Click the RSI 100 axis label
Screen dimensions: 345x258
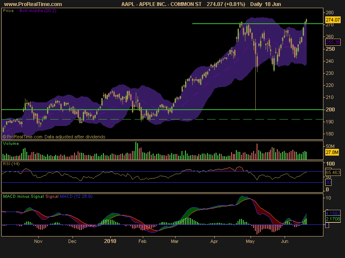pyautogui.click(x=330, y=164)
